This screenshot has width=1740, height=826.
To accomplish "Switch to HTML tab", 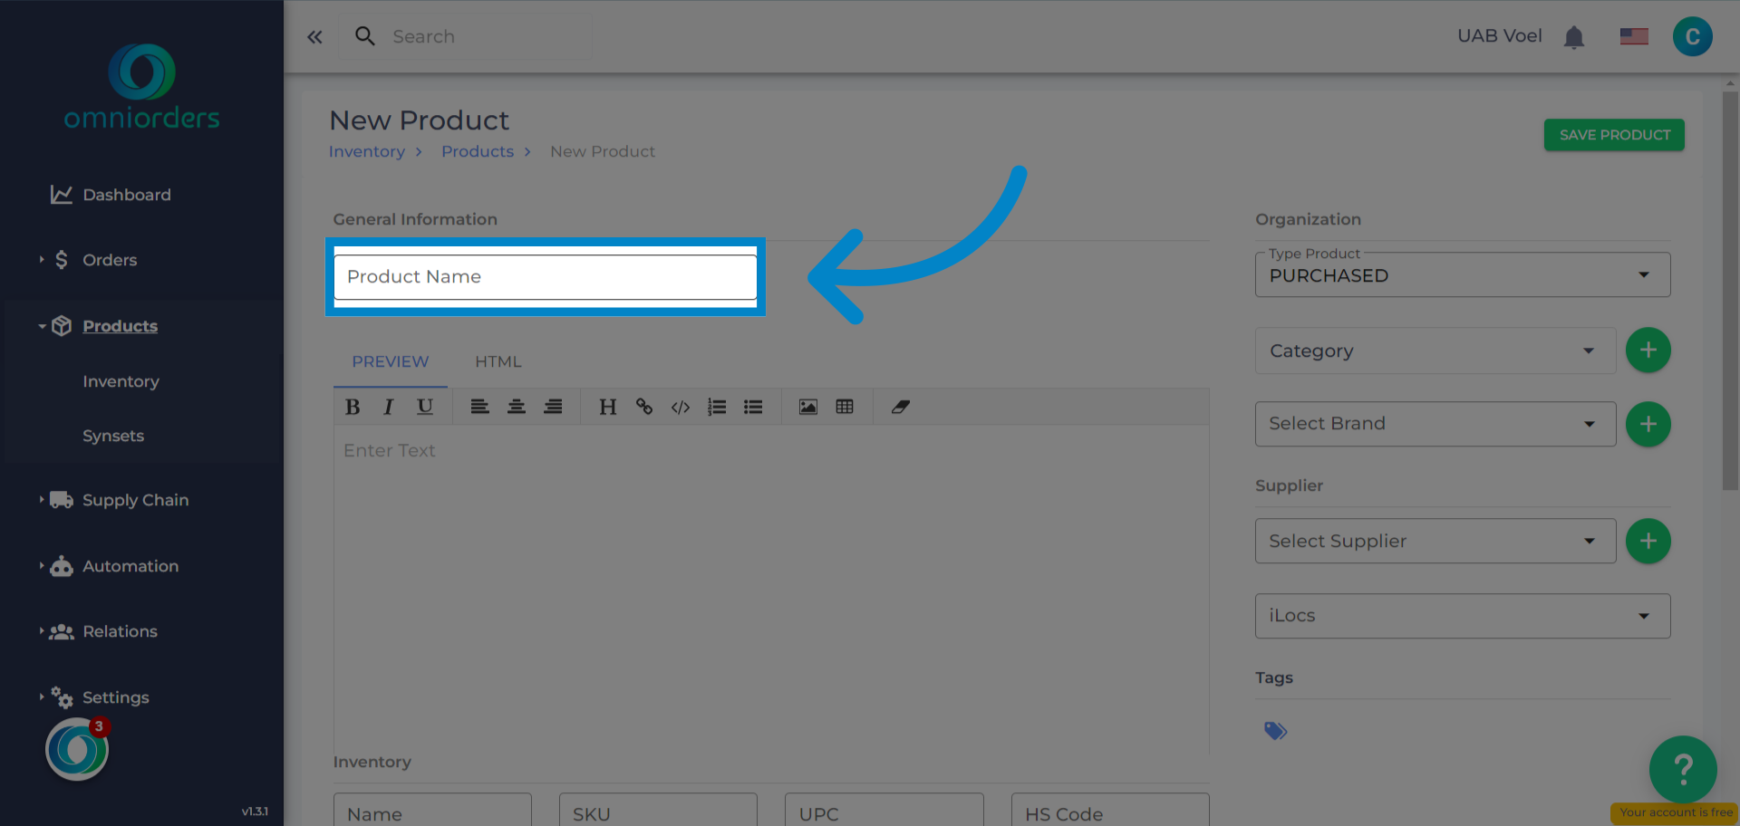I will tap(498, 362).
